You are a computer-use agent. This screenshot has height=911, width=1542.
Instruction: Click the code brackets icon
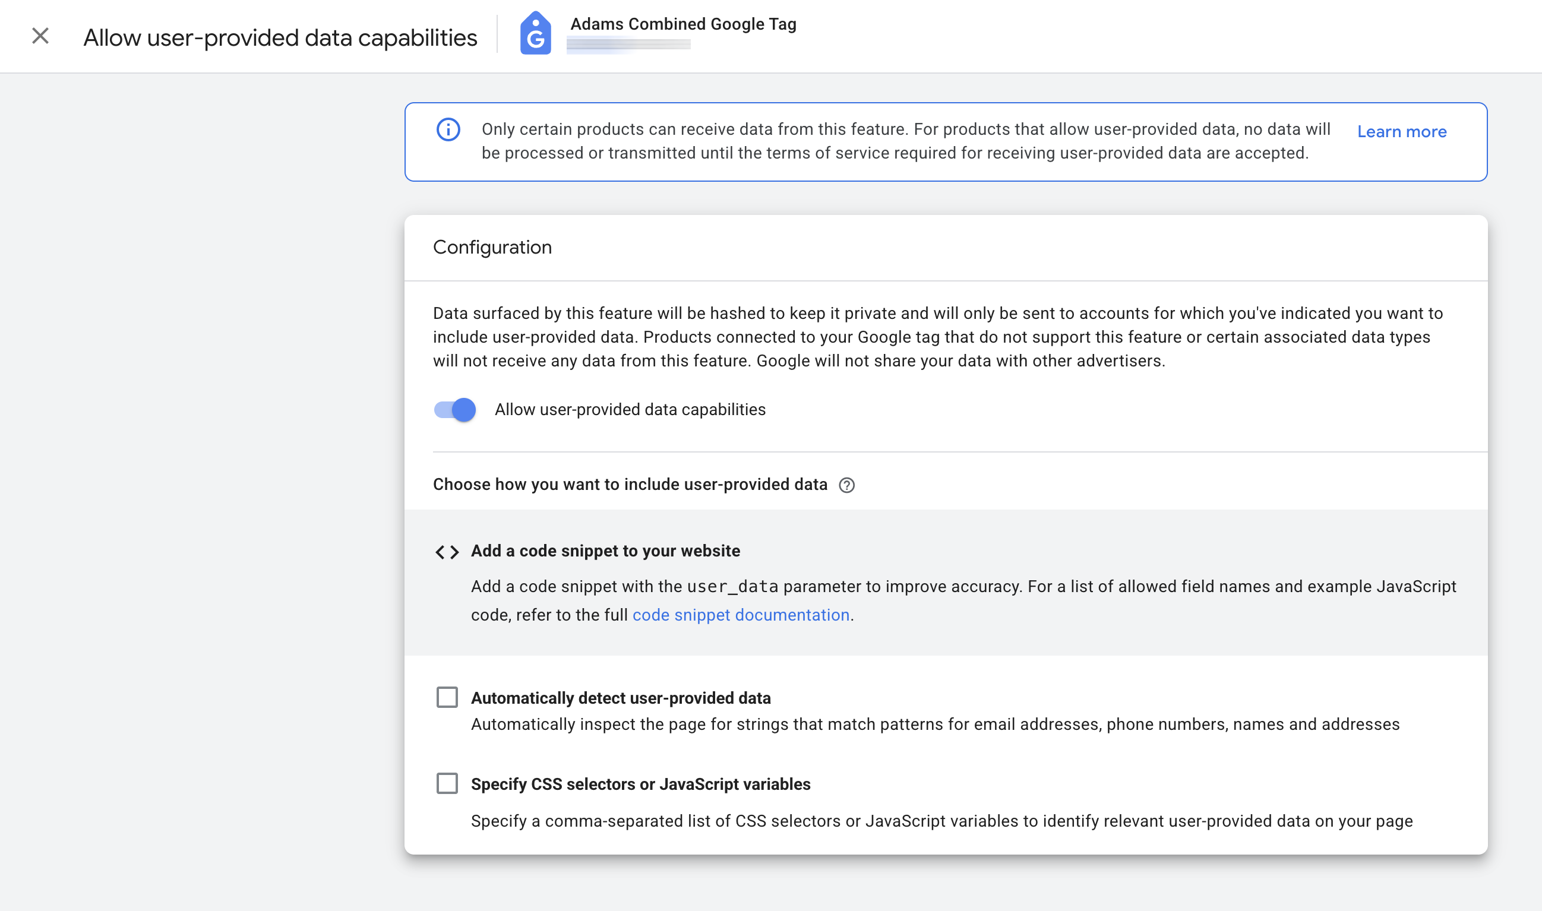point(447,552)
